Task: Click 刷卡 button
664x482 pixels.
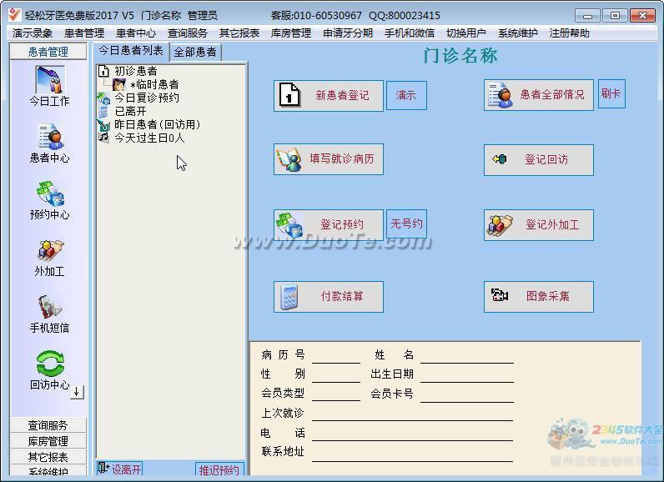Action: (x=611, y=94)
